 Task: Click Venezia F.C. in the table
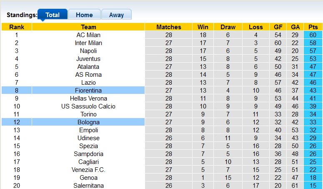click(88, 170)
